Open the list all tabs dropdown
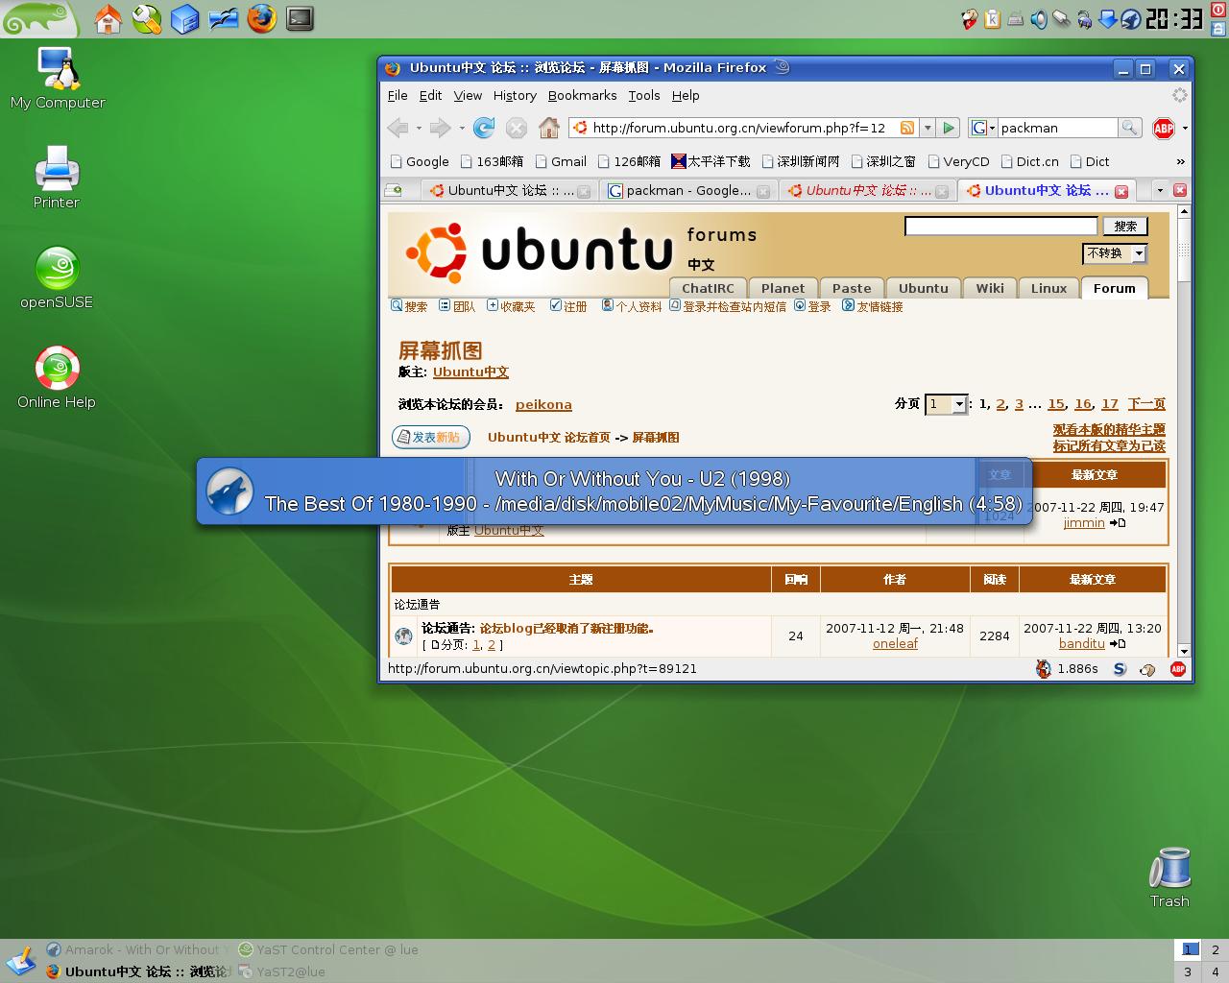 [1160, 190]
